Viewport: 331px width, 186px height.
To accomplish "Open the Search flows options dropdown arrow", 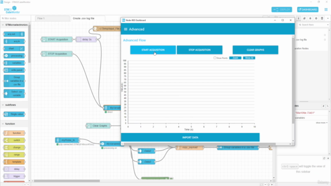I will point(328,25).
